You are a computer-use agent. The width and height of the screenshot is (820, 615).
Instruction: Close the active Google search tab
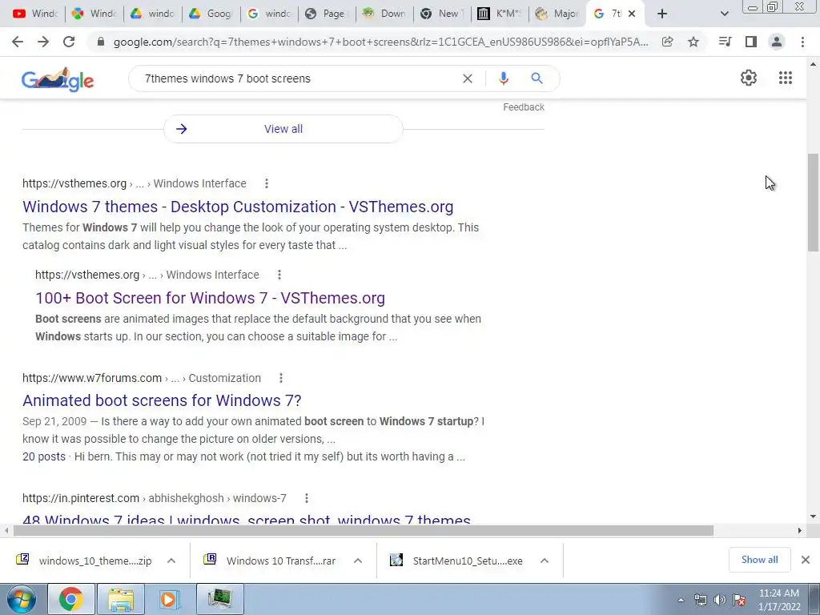click(632, 14)
